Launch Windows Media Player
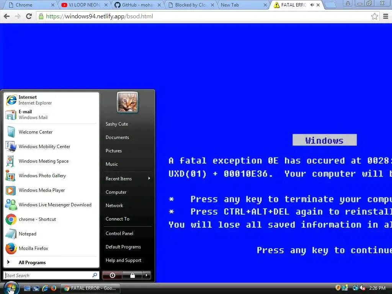The width and height of the screenshot is (392, 294). click(x=51, y=190)
